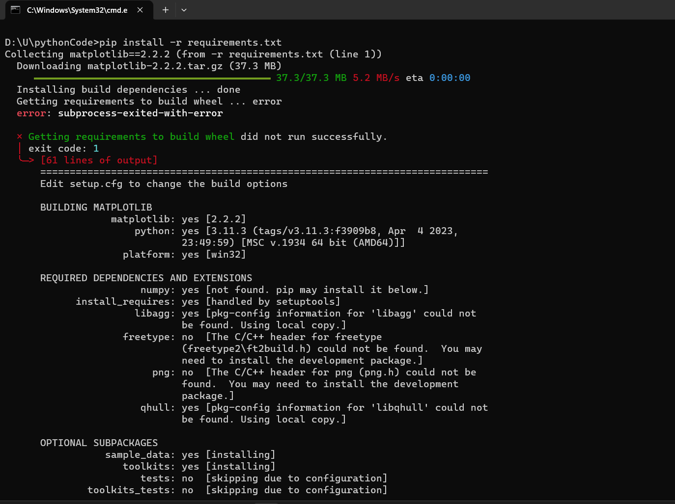Viewport: 675px width, 504px height.
Task: Click 'sample_data: yes [installing]' line
Action: (190, 455)
